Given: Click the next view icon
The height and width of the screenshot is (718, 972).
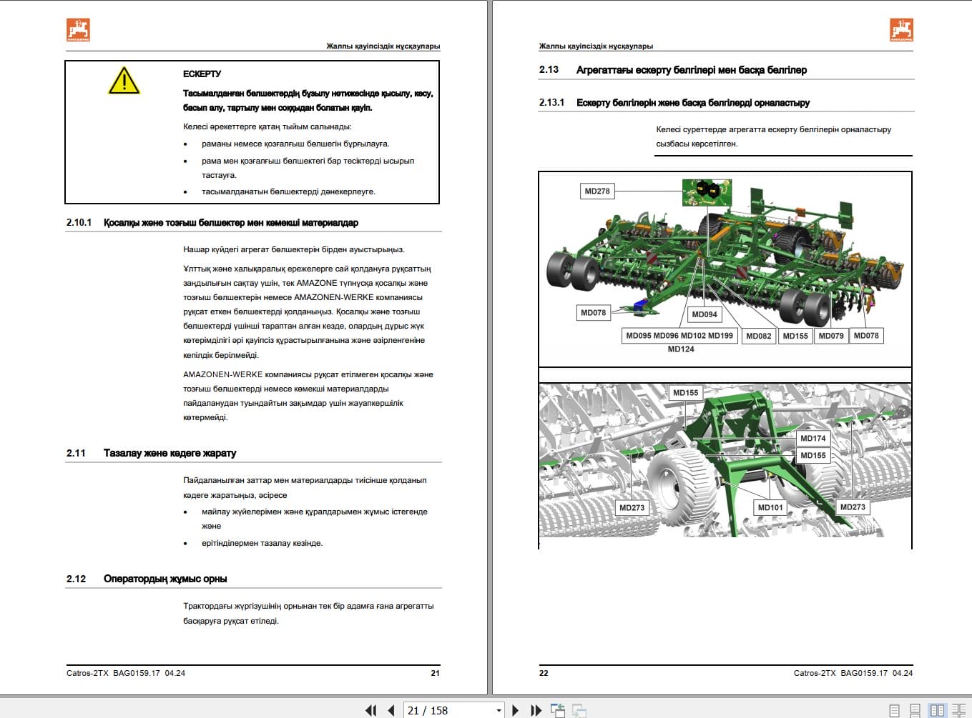Looking at the screenshot, I should pos(579,710).
